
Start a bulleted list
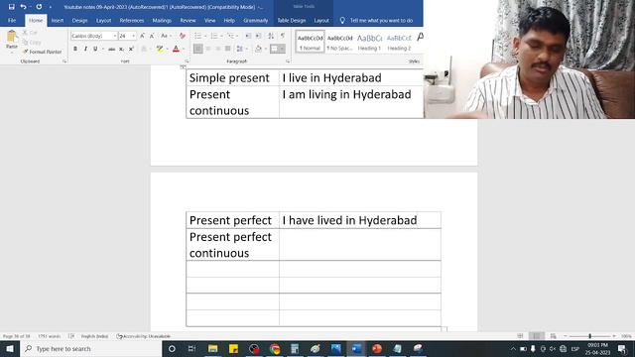coord(199,36)
